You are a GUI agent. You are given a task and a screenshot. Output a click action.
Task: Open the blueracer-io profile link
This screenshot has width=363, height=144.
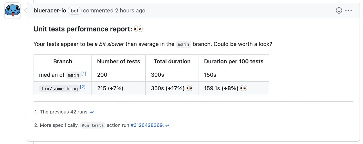pyautogui.click(x=50, y=11)
